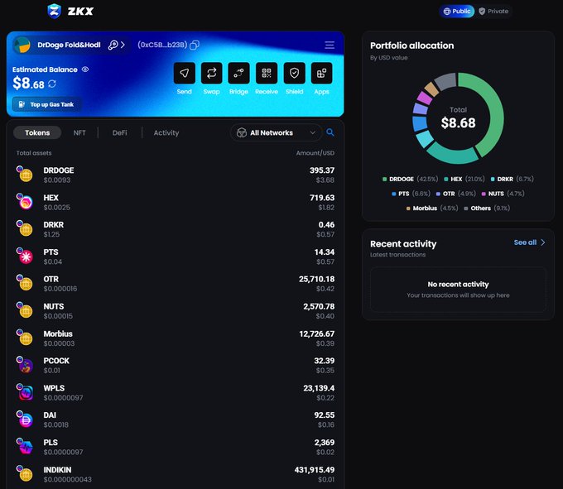563x489 pixels.
Task: Select the Tokens tab
Action: click(x=37, y=132)
